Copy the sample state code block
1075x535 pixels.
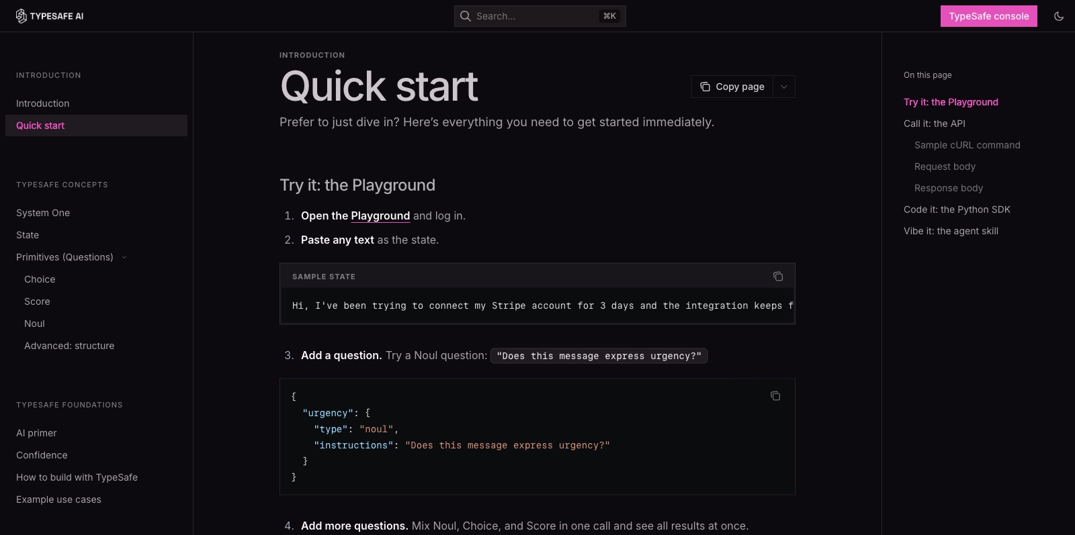pos(778,277)
